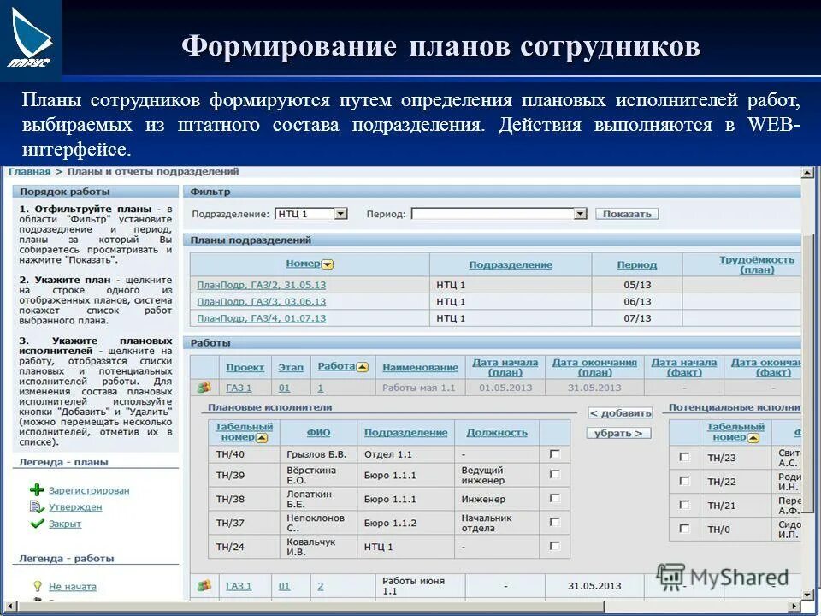The width and height of the screenshot is (821, 616).
Task: Click the horizontal scrollbar left arrow
Action: [x=10, y=607]
